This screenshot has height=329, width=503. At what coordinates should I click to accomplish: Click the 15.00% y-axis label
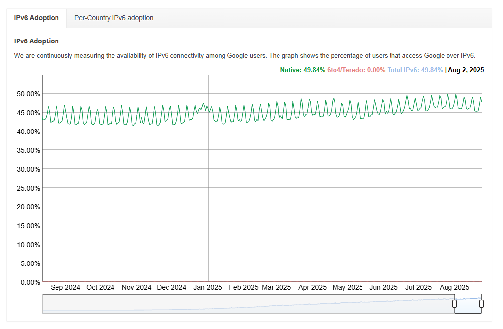click(29, 226)
